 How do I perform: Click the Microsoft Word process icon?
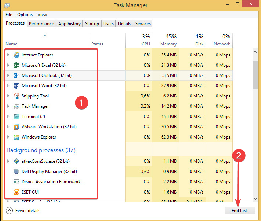16,86
